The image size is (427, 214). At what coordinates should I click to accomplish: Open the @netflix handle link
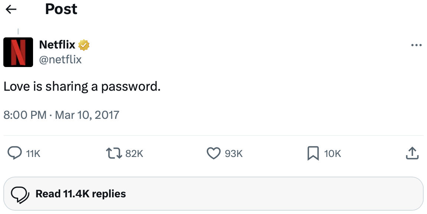[x=60, y=59]
